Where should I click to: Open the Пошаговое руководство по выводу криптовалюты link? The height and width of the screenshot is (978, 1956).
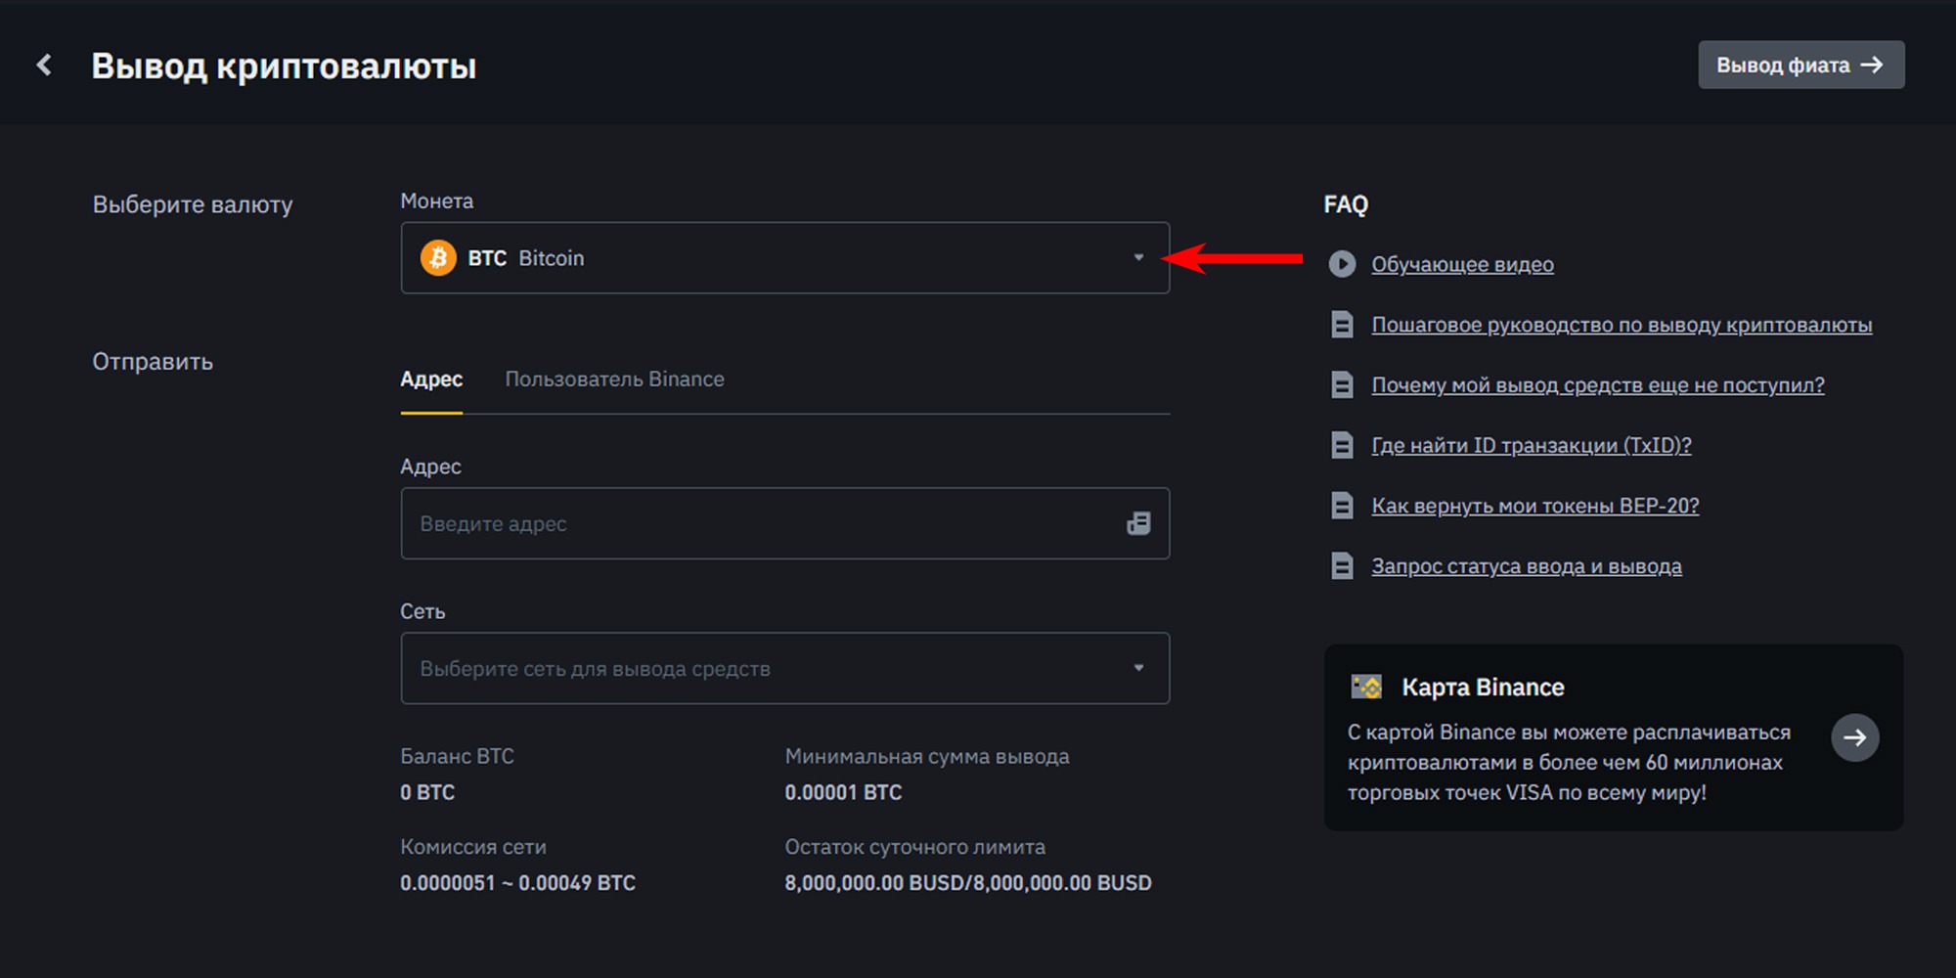1622,325
